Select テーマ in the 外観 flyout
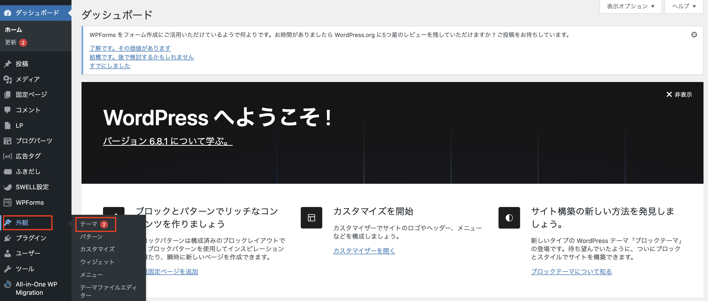 94,224
